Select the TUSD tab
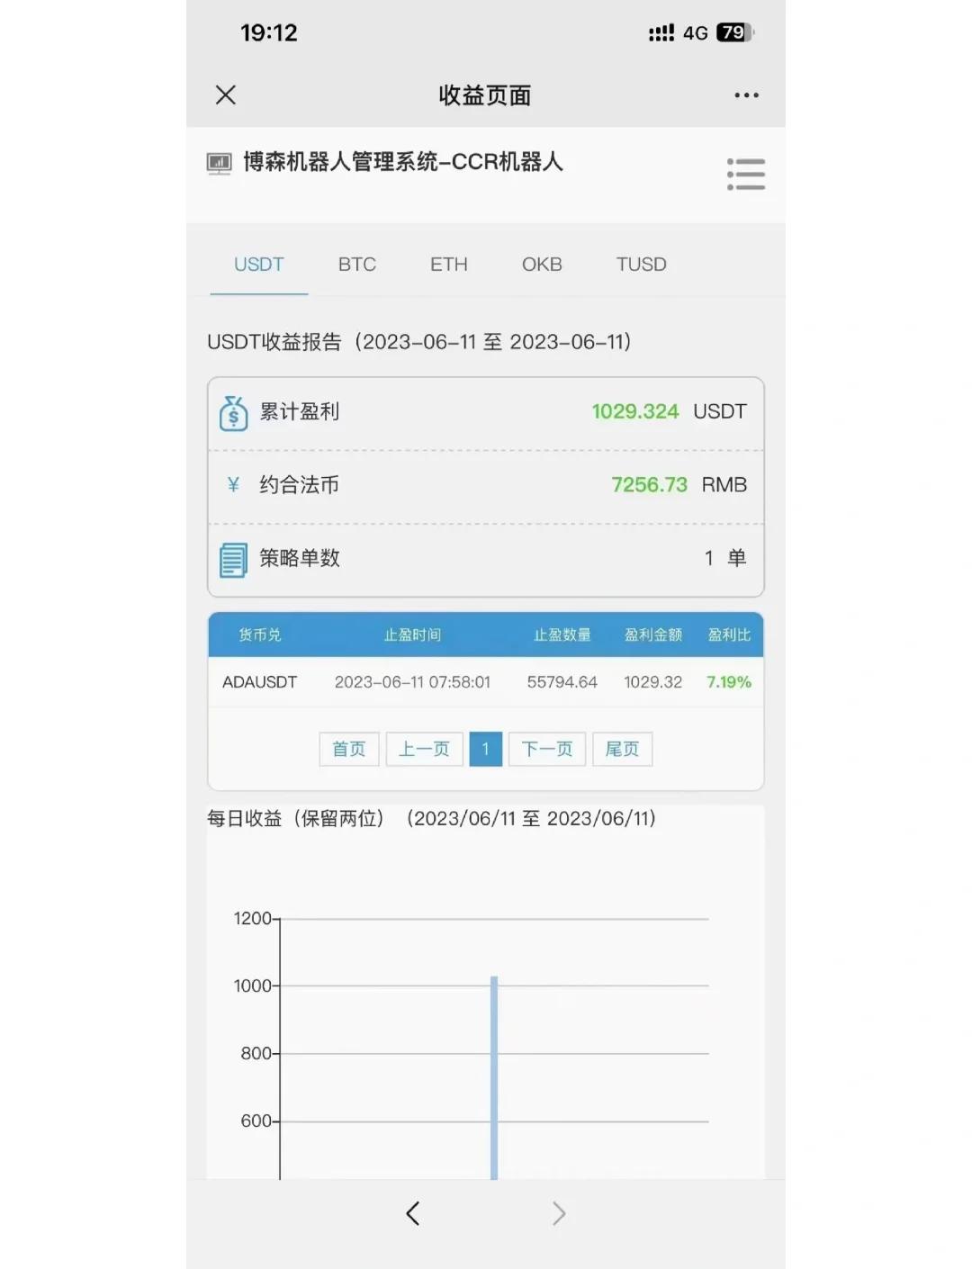Image resolution: width=972 pixels, height=1269 pixels. tap(641, 264)
